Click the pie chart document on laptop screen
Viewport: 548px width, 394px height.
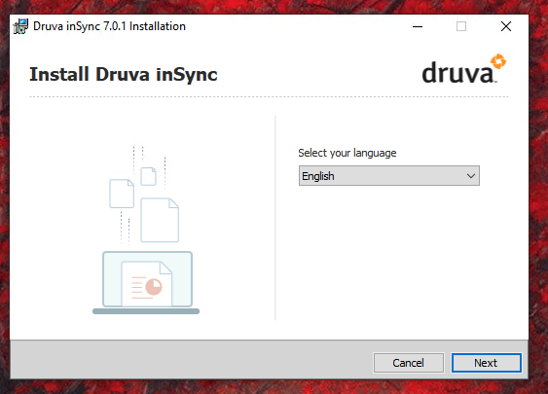click(x=147, y=284)
